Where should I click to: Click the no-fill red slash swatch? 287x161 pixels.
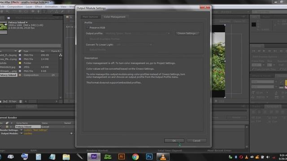[x=286, y=88]
